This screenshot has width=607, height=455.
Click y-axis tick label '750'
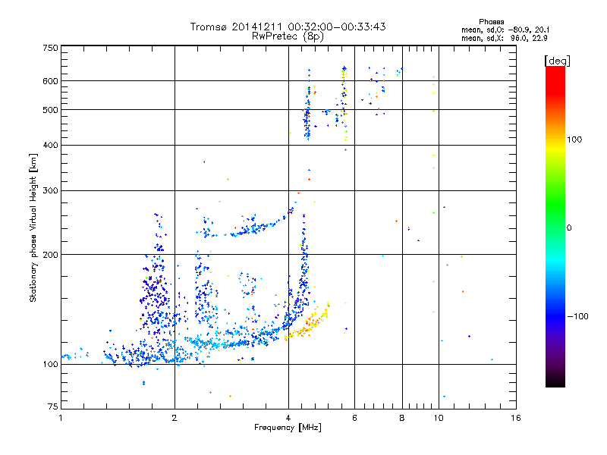tap(51, 48)
